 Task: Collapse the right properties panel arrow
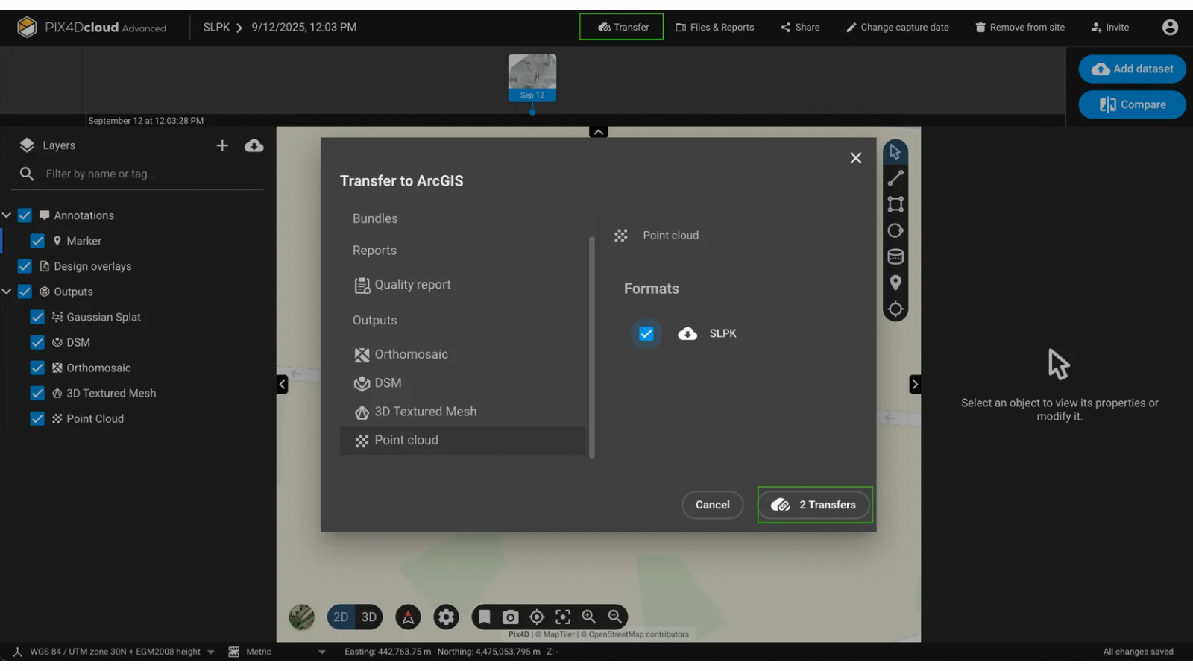tap(915, 384)
